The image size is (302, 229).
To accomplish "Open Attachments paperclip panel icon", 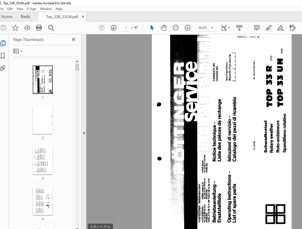I will pos(3,68).
